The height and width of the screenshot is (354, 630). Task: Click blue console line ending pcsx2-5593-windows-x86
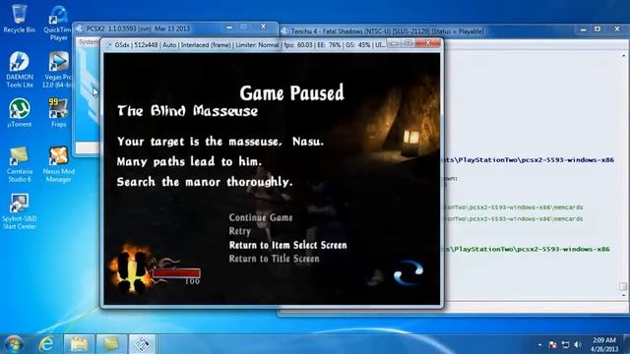pos(529,159)
